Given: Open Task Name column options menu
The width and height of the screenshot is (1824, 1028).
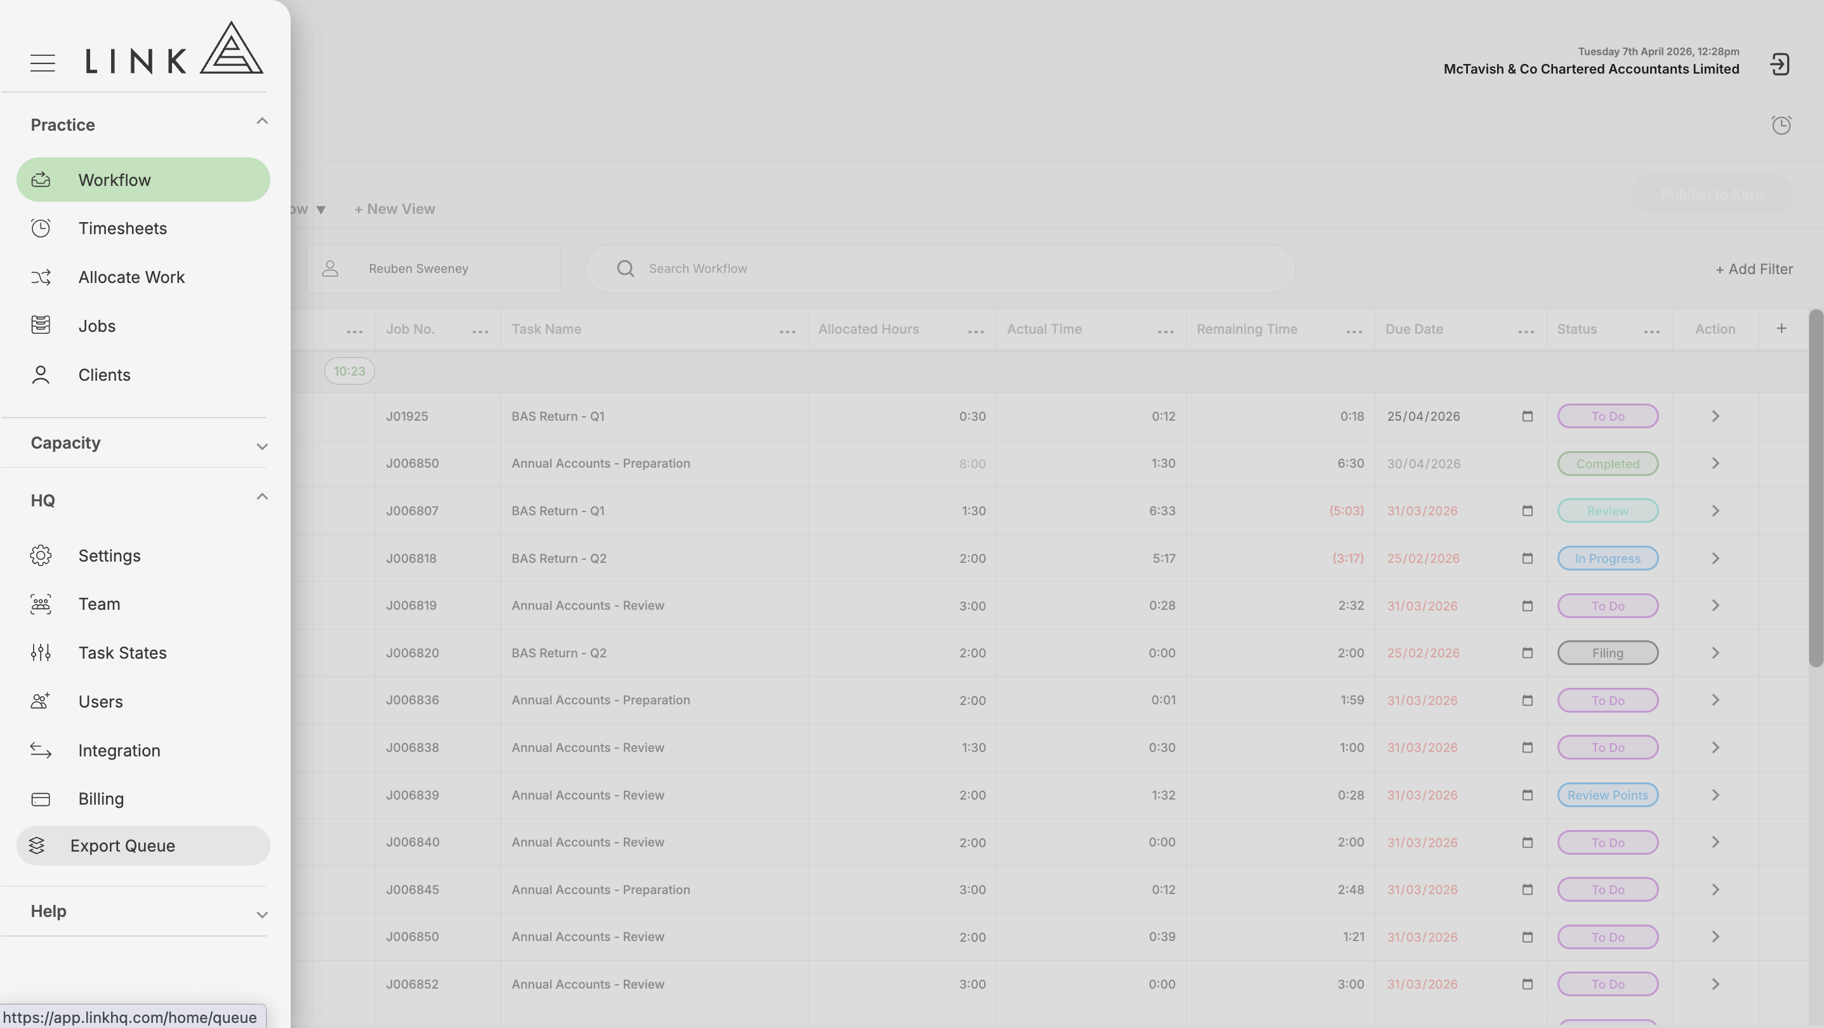Looking at the screenshot, I should [x=788, y=332].
